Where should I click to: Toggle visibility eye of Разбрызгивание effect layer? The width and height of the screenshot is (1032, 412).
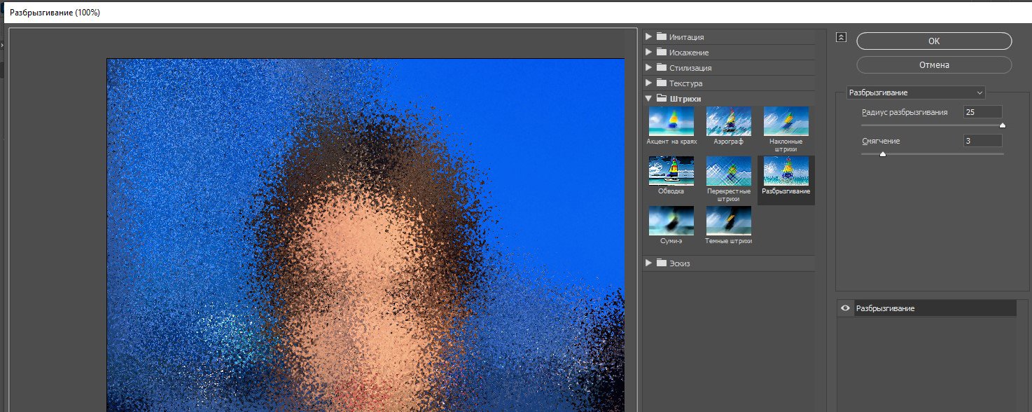[x=845, y=308]
